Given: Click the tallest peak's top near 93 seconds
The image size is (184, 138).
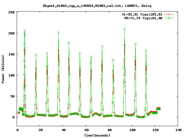Looking at the screenshot, I should [124, 29].
